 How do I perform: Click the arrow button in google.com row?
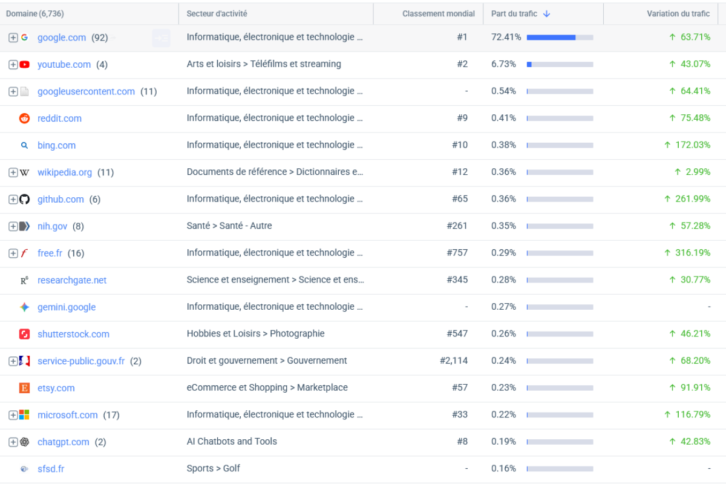click(161, 38)
